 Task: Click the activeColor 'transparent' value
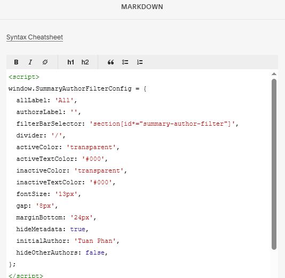pos(91,147)
